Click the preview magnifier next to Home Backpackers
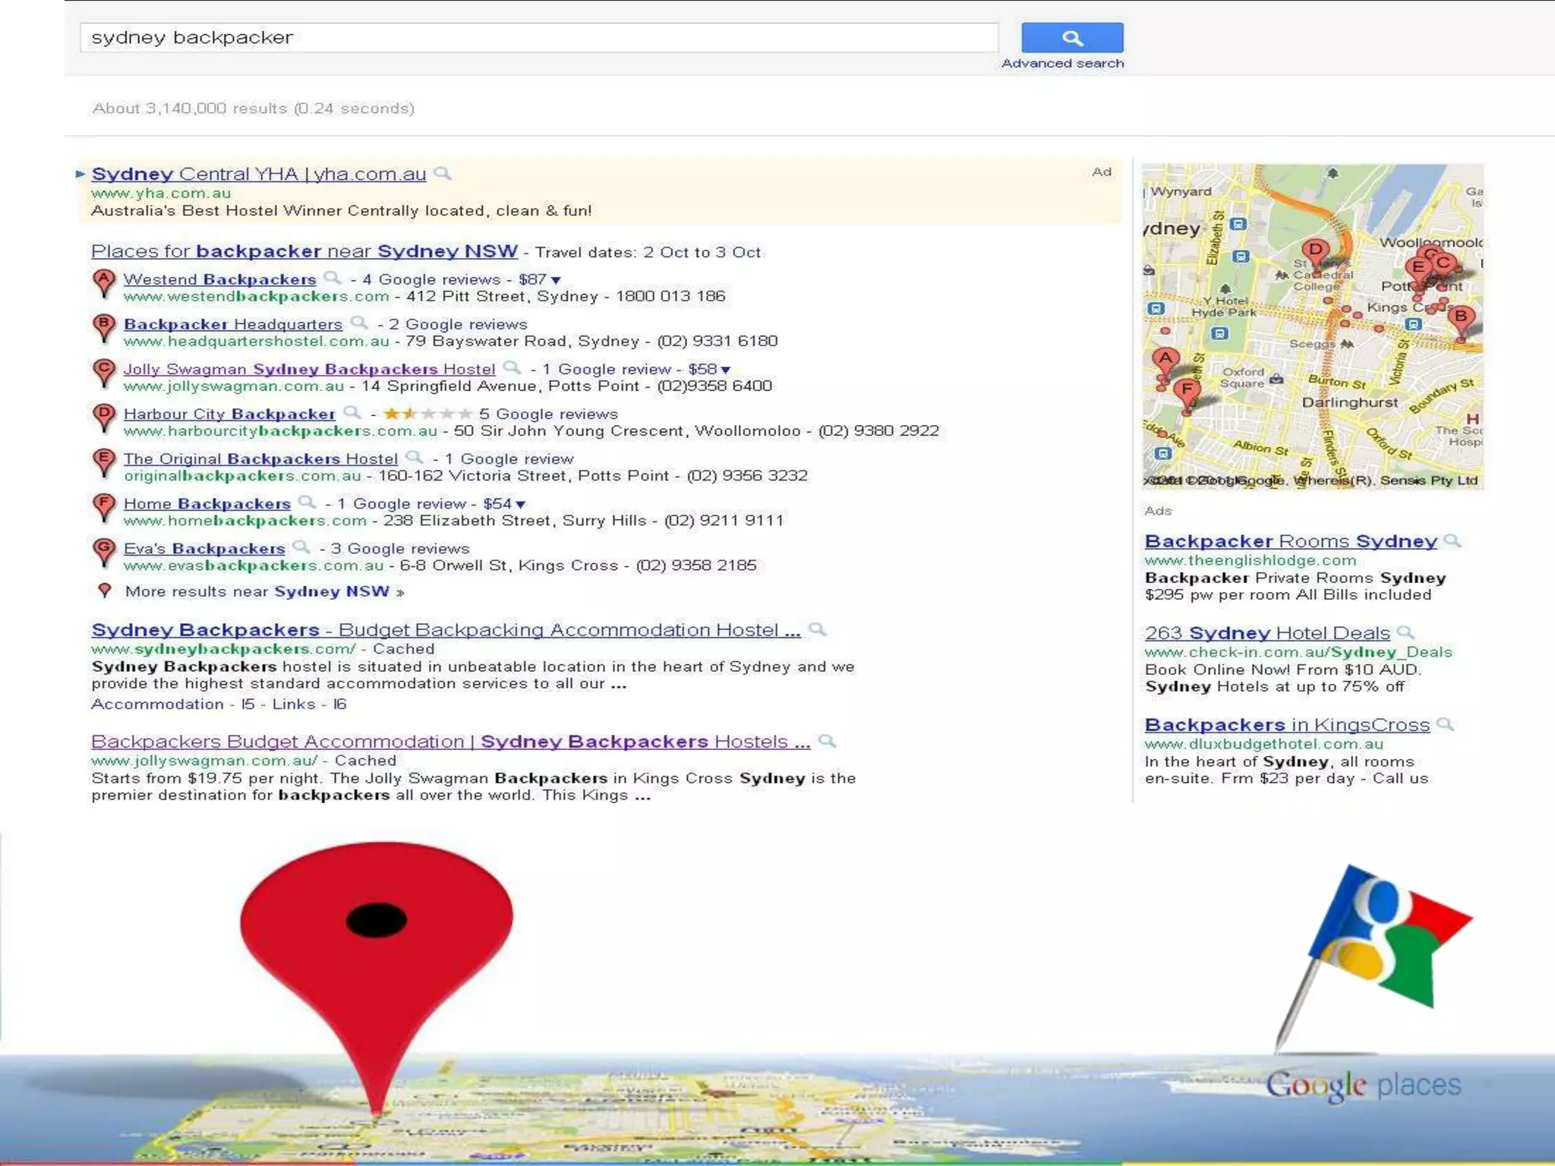 306,503
